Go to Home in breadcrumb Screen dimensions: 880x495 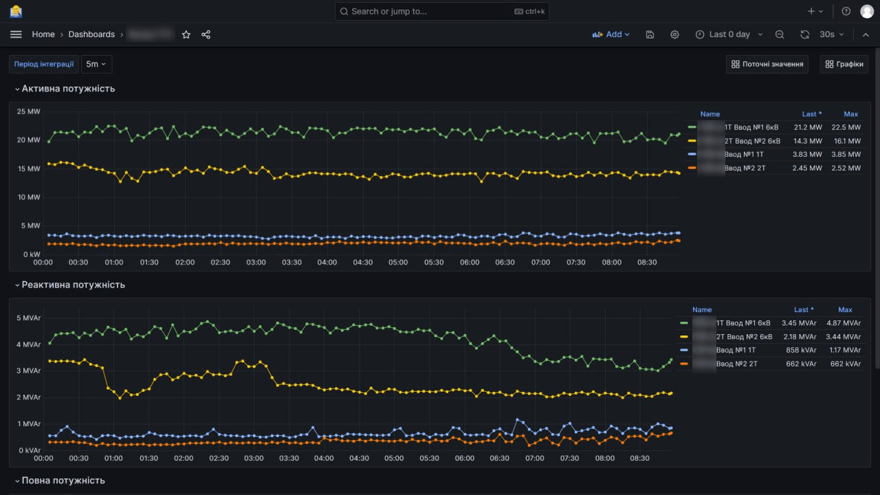(43, 34)
